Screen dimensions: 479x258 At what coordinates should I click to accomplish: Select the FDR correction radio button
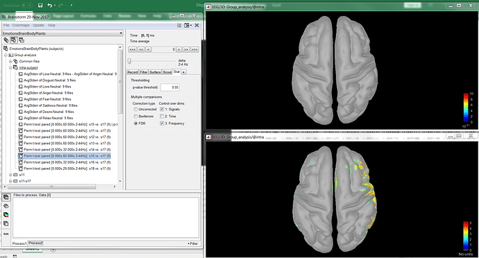pyautogui.click(x=135, y=123)
